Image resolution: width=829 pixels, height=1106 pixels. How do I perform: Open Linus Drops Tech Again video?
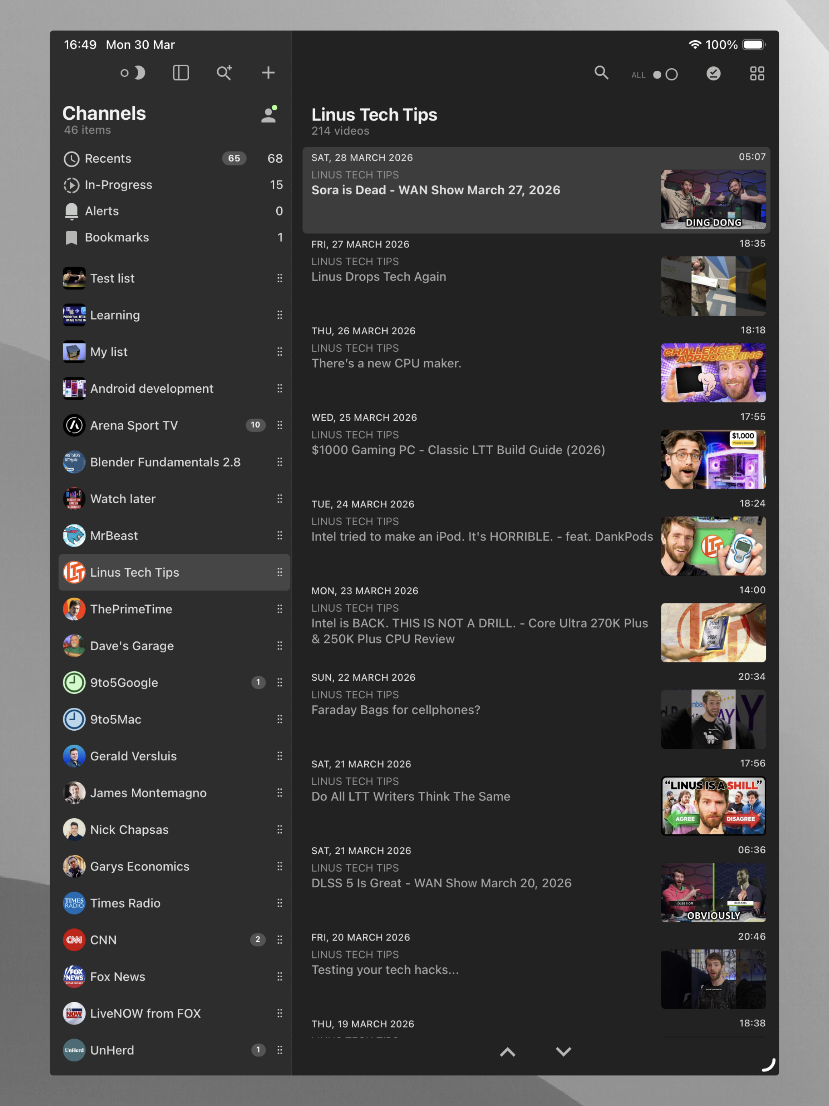pos(536,277)
